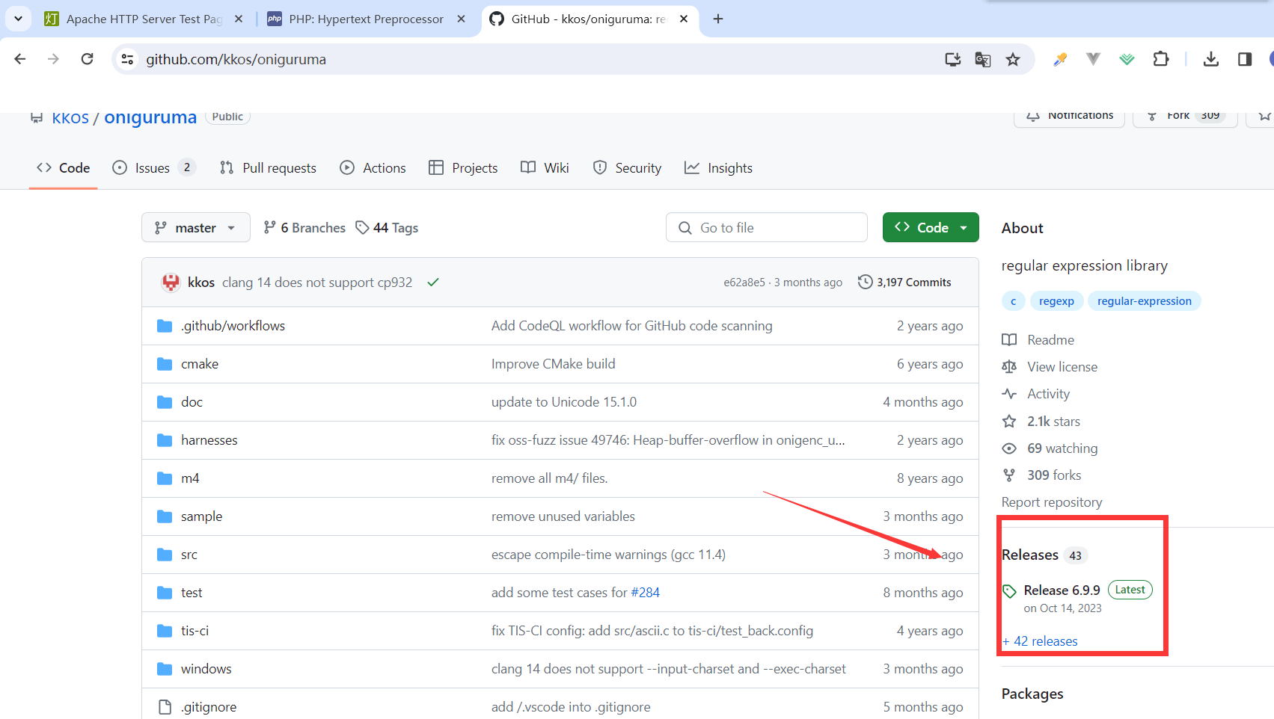Switch to the PHP: Hypertext Preprocessor tab

(366, 19)
